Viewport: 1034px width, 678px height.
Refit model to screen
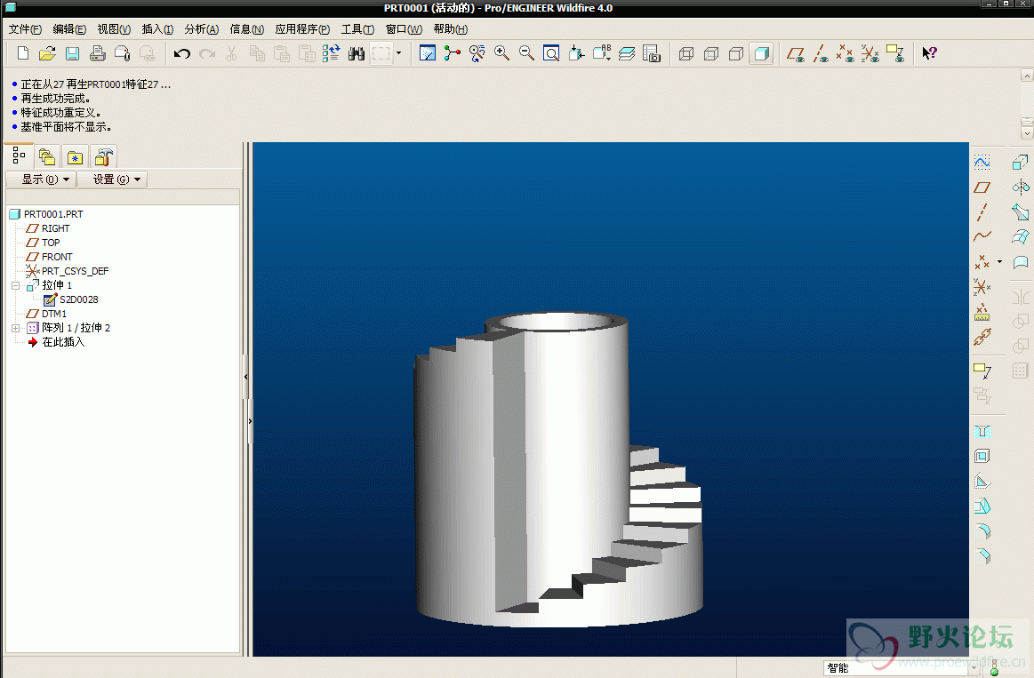[551, 53]
